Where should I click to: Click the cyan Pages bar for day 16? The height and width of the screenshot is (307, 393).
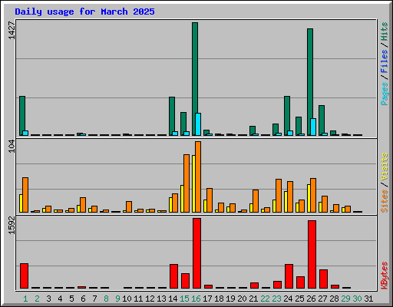(x=198, y=124)
